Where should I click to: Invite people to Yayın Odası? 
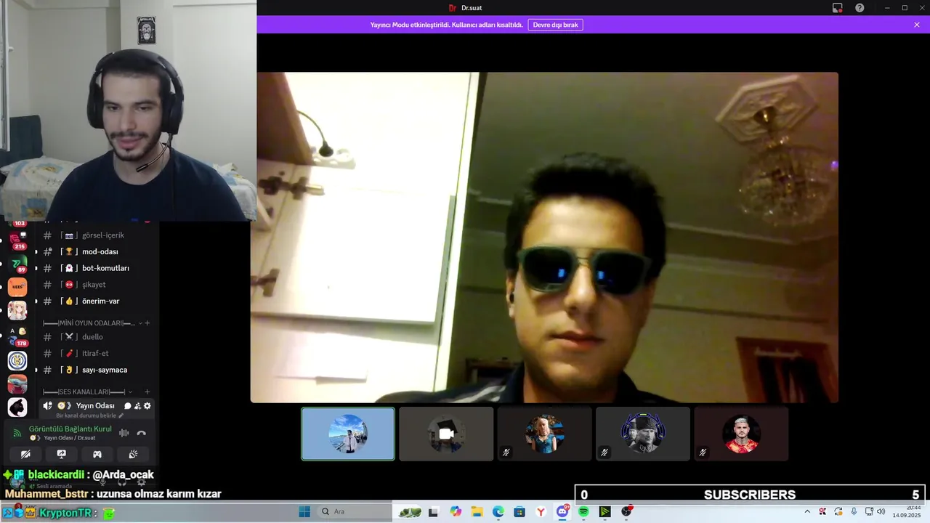pyautogui.click(x=137, y=406)
